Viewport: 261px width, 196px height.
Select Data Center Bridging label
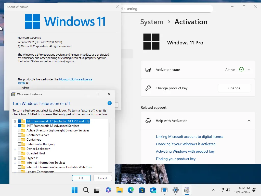coord(41,144)
